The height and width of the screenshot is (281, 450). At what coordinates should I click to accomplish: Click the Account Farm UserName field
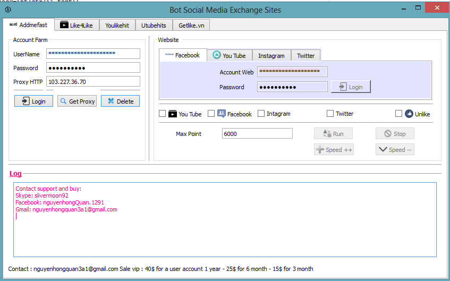tap(94, 54)
